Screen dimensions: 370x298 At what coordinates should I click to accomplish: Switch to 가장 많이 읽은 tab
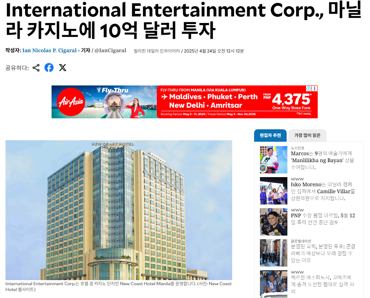[307, 135]
